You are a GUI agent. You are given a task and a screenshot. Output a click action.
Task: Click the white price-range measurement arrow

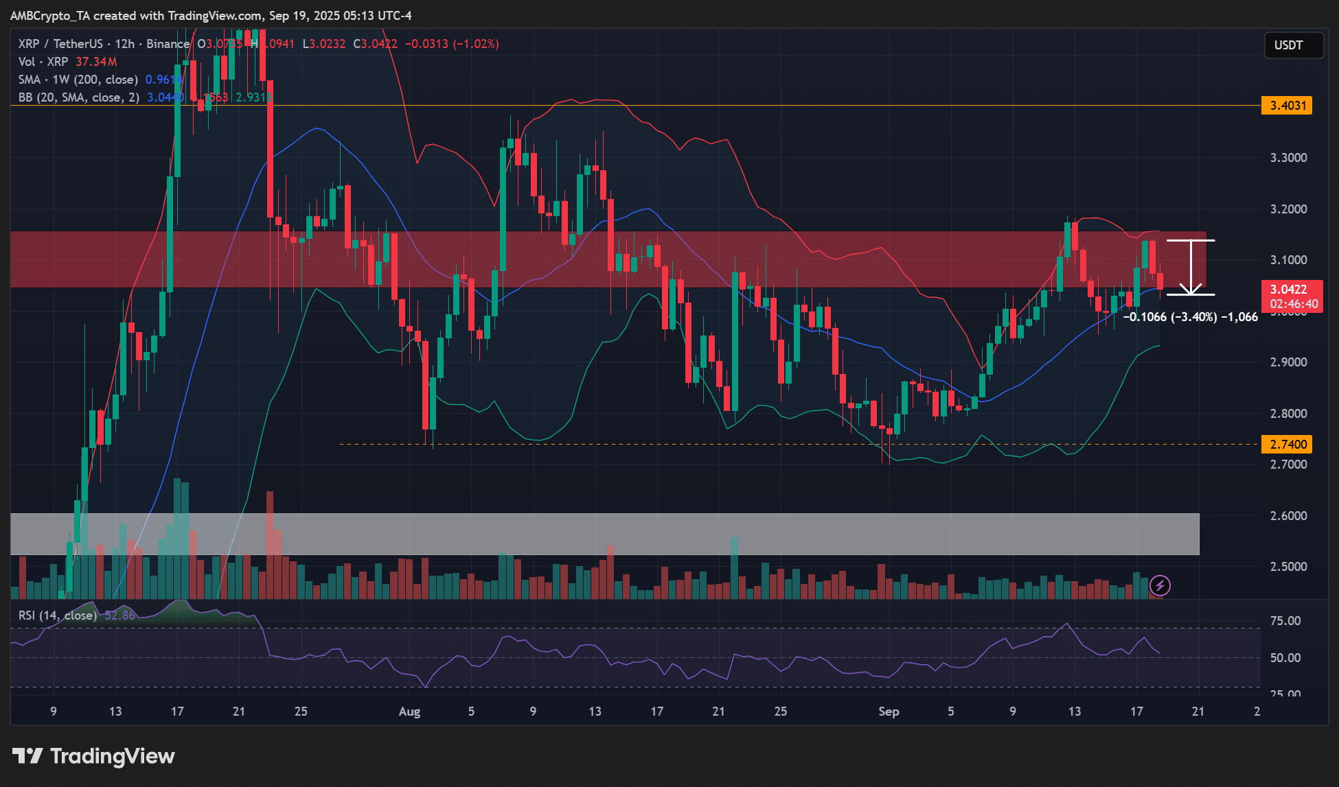[1190, 268]
